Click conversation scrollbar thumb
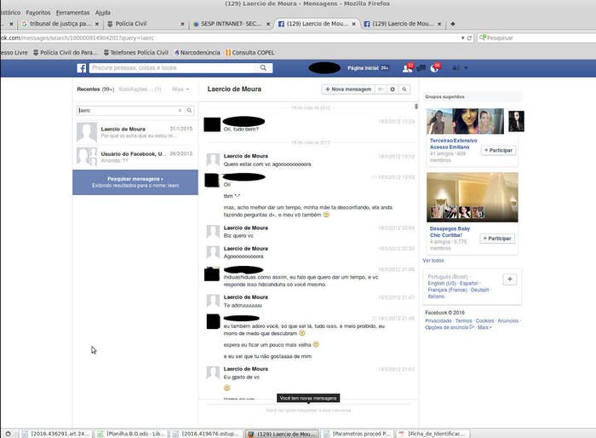Screen dimensions: 596x438 coord(415,107)
